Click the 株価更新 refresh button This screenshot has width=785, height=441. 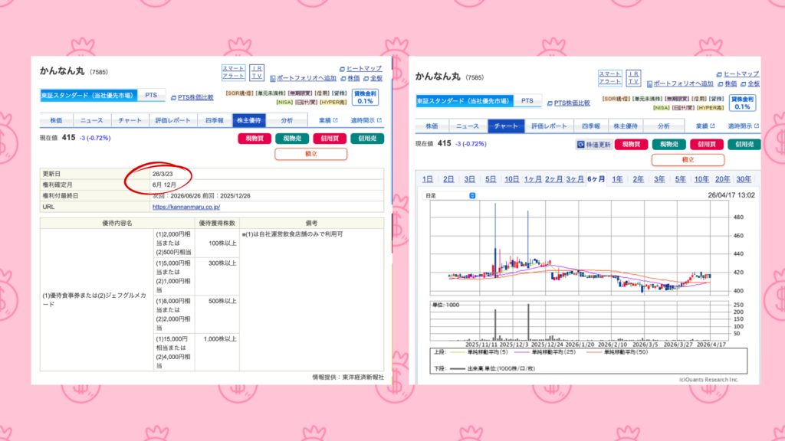593,144
